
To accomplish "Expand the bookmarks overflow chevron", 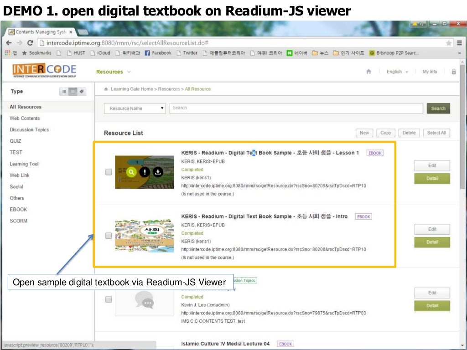I will click(x=460, y=53).
